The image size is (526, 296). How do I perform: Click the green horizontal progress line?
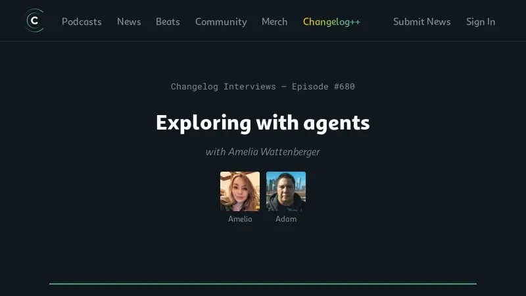[x=262, y=284]
